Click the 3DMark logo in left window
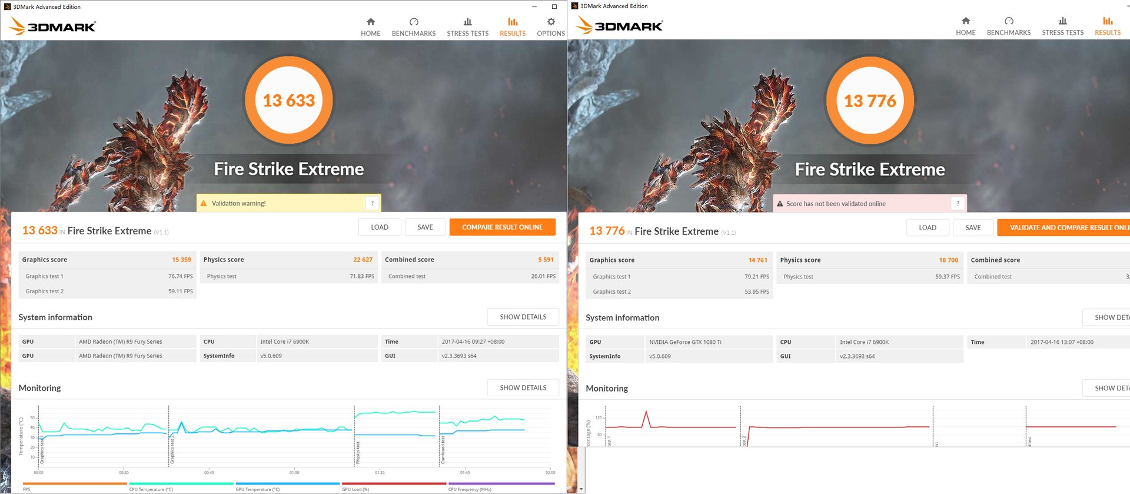 point(53,26)
